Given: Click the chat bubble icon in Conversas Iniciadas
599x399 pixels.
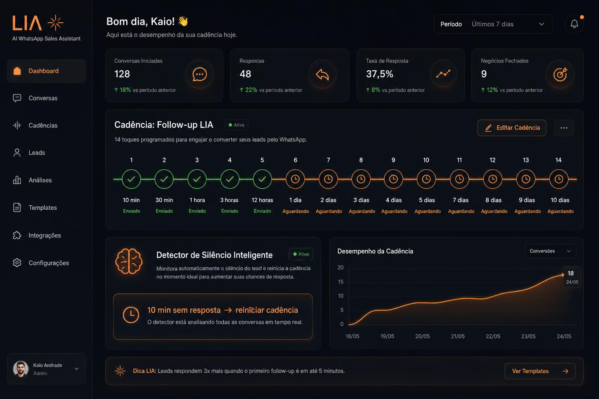Looking at the screenshot, I should click(199, 74).
